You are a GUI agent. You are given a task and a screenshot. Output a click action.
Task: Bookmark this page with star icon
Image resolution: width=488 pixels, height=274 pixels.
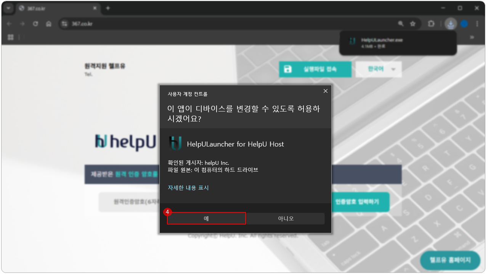coord(413,24)
